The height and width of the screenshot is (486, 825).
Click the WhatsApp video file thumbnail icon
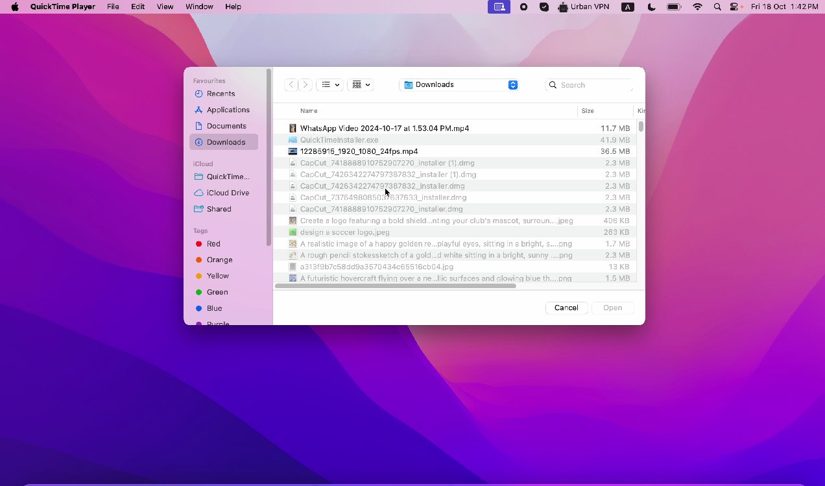point(293,128)
